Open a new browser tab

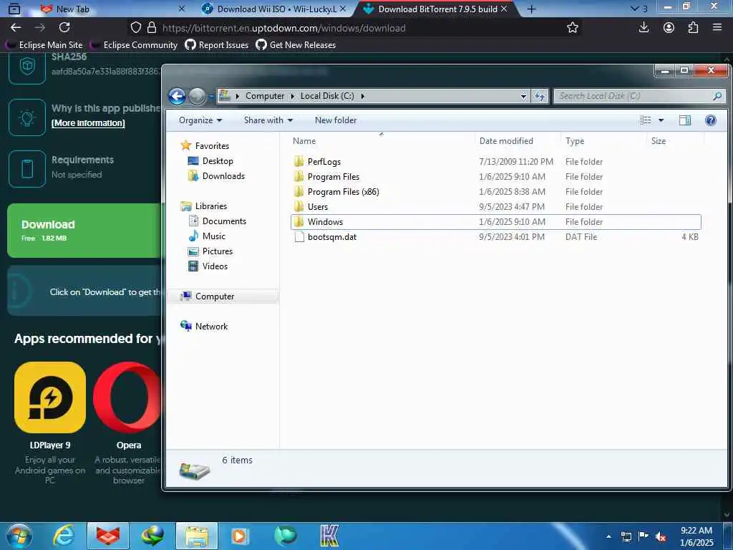click(x=531, y=9)
